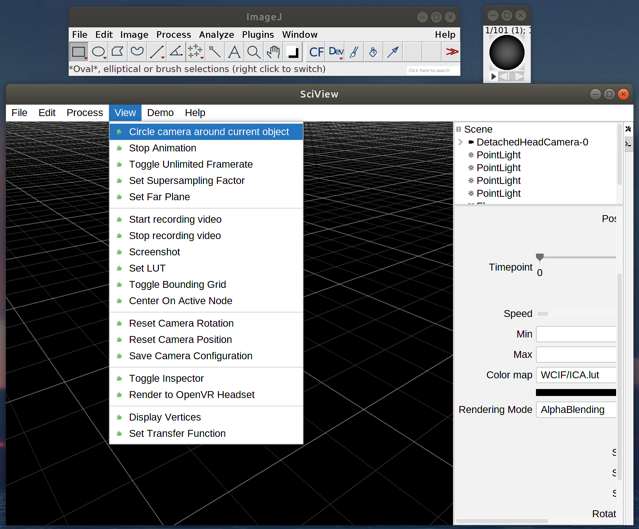Choose Screenshot from View menu

206,252
